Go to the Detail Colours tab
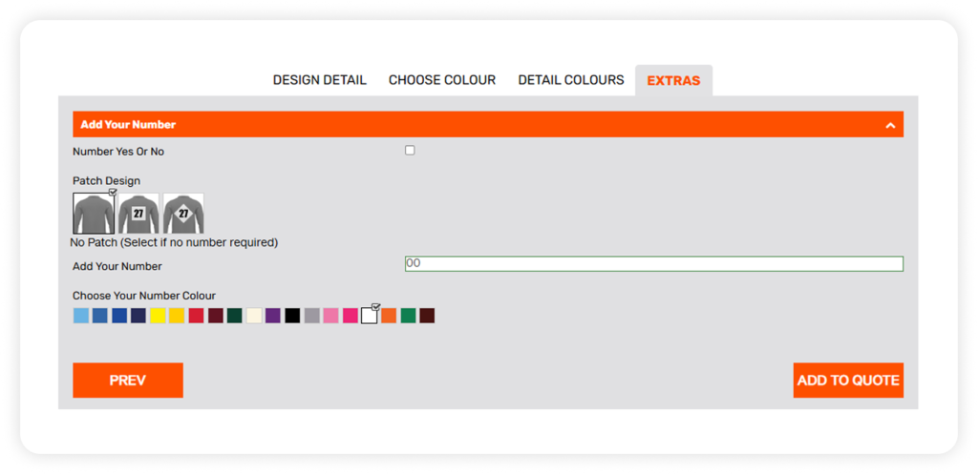The width and height of the screenshot is (978, 474). (570, 80)
